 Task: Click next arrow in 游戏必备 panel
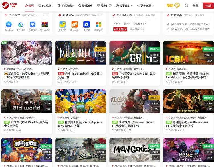pos(101,15)
